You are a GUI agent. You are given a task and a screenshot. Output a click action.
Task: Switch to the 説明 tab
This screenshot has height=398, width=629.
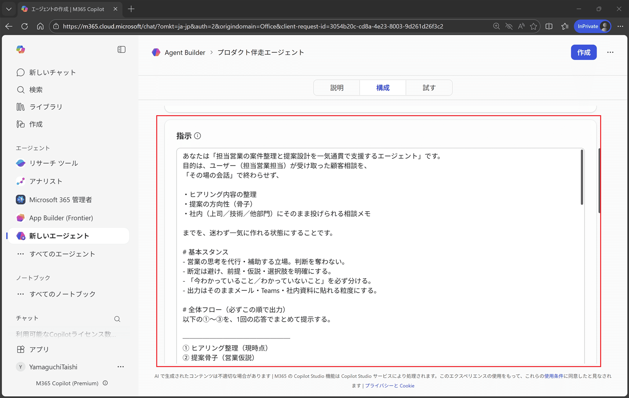[x=337, y=88]
